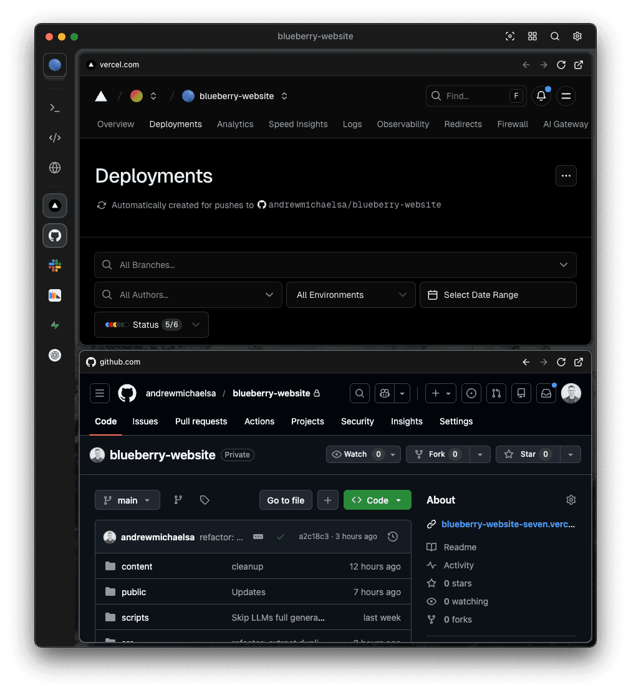
Task: Click the Vercel notifications bell icon
Action: click(541, 96)
